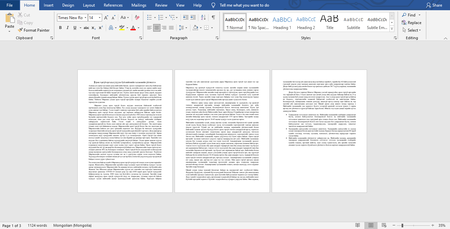The image size is (450, 229).
Task: Toggle show paragraph marks (pilcrow)
Action: [213, 18]
